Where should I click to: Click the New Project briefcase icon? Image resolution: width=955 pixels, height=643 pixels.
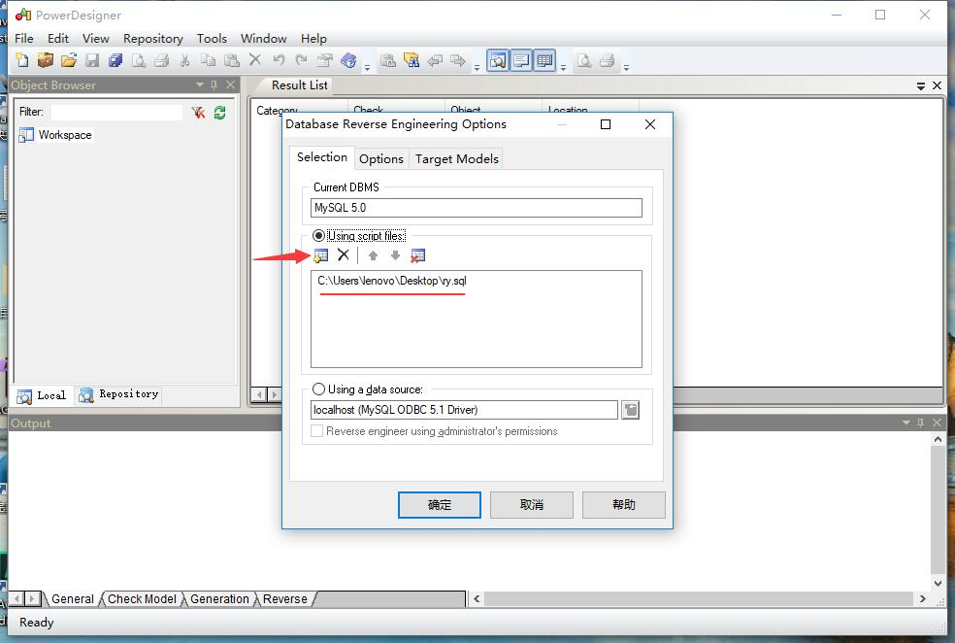tap(45, 60)
